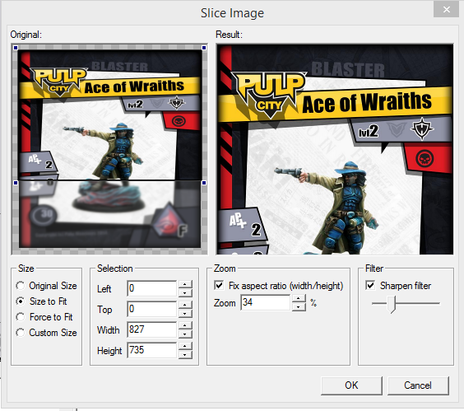Increase the Left value with up arrow
464x411 pixels.
pos(185,284)
